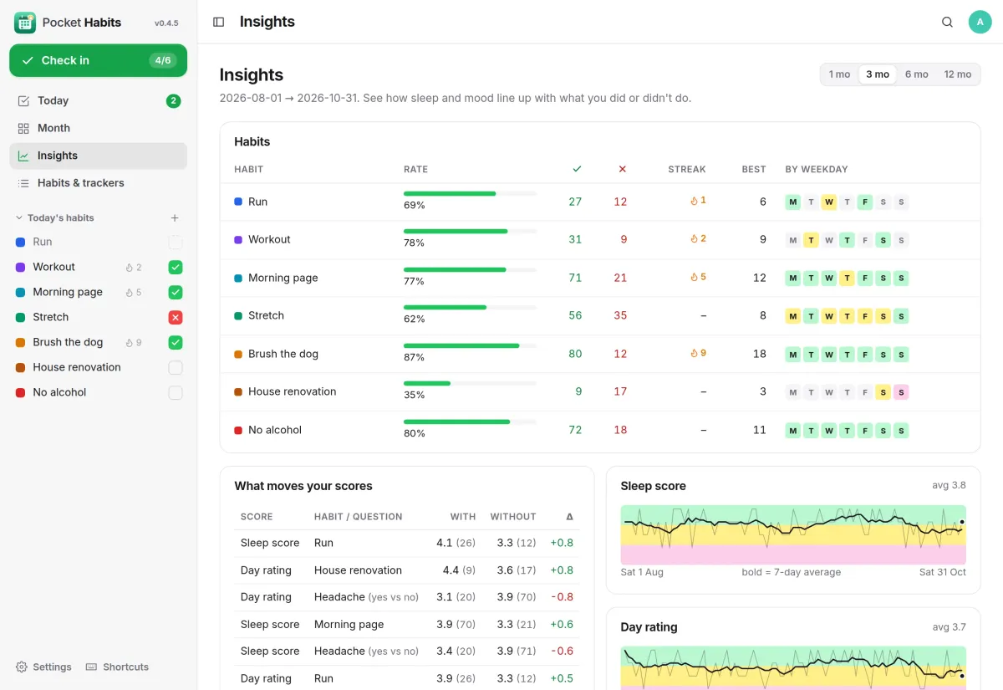Switch range to 12 mo

pyautogui.click(x=958, y=74)
